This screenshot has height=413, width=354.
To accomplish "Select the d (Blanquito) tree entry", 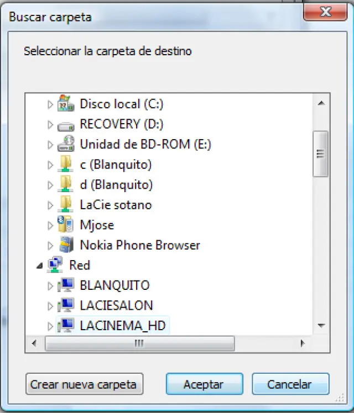I will coord(116,184).
